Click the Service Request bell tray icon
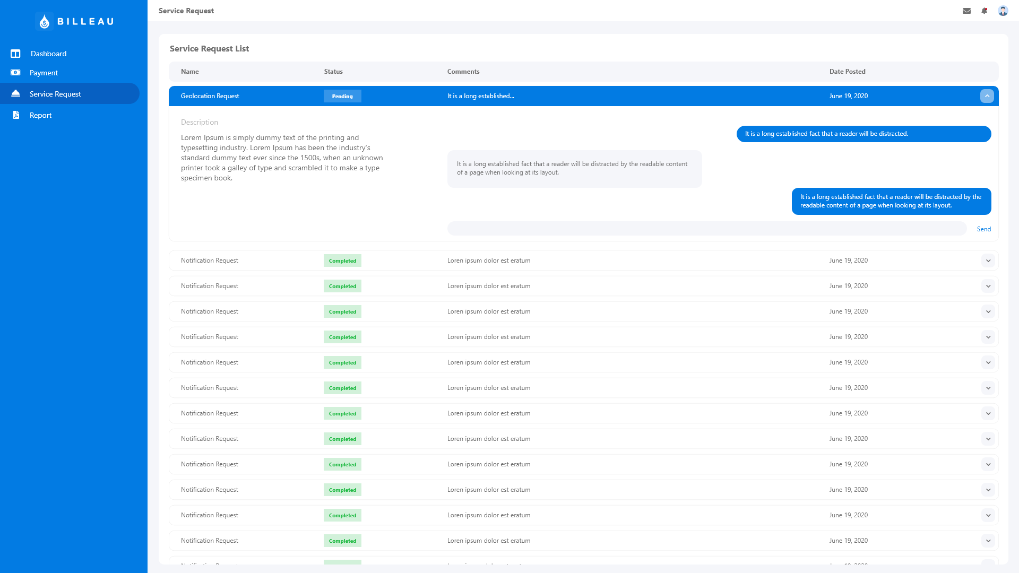Image resolution: width=1019 pixels, height=573 pixels. (15, 93)
